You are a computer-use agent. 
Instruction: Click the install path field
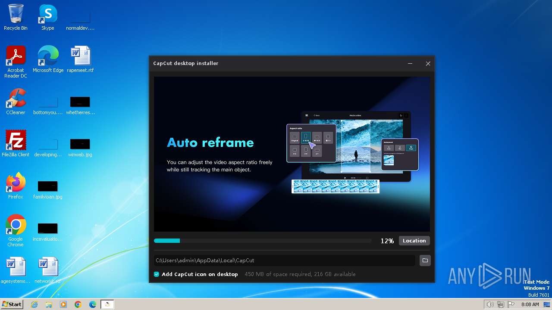point(285,260)
